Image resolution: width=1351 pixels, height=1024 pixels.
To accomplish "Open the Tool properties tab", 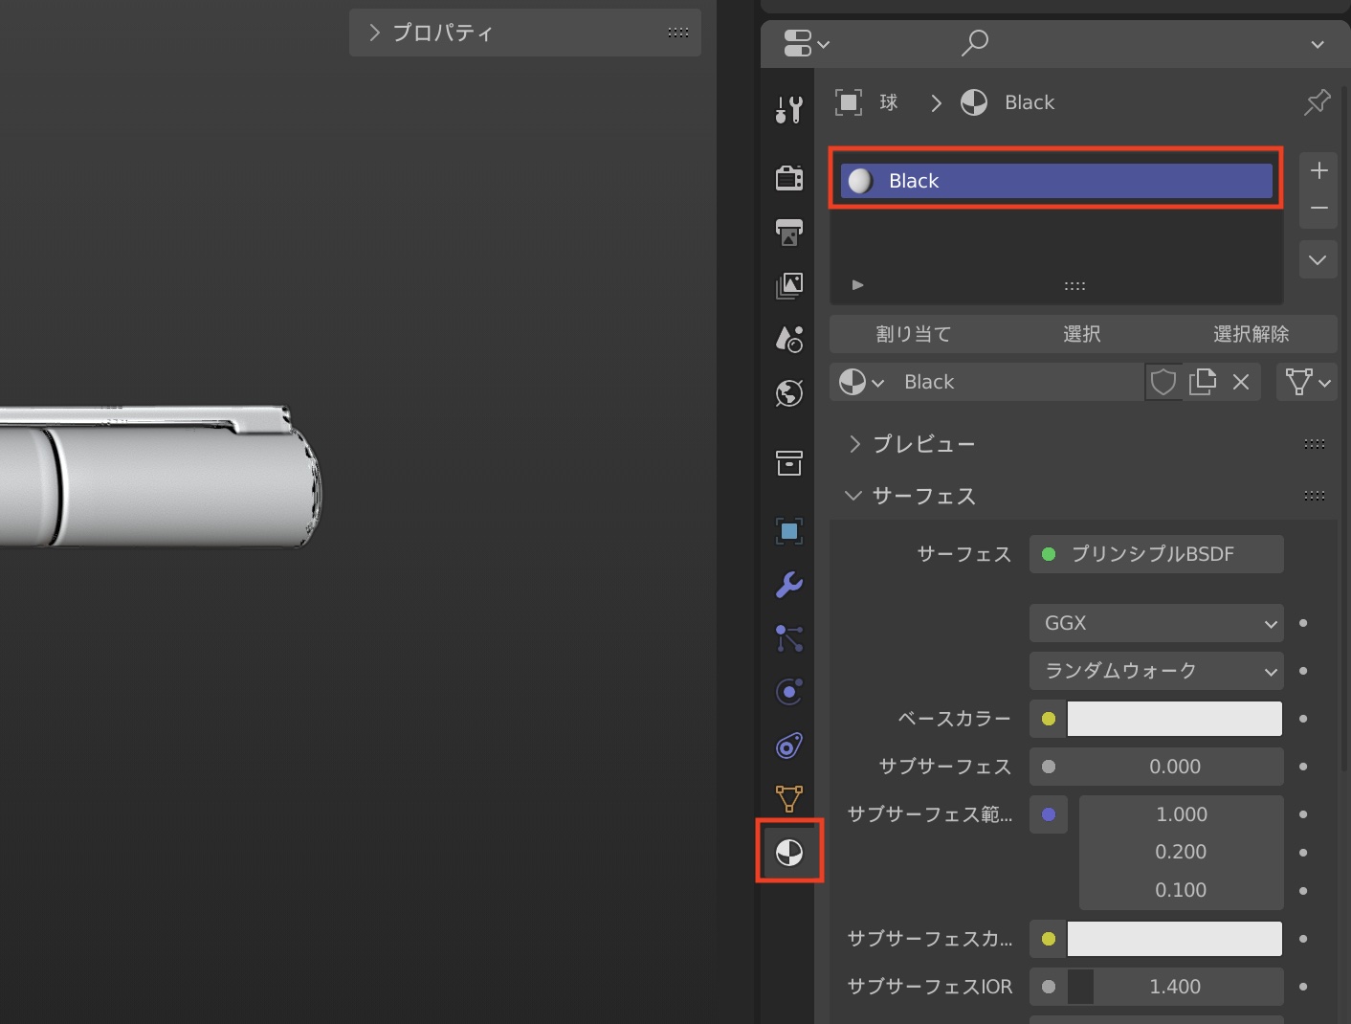I will pos(788,111).
